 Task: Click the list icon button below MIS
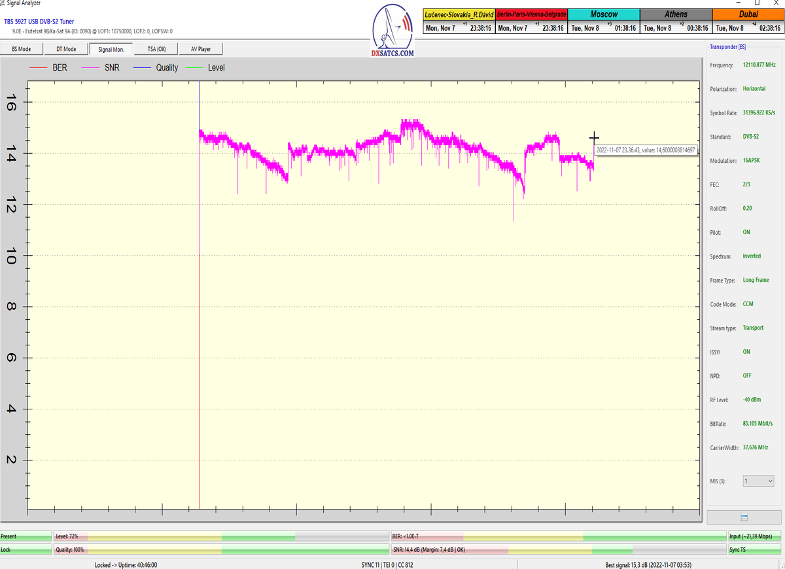[x=744, y=517]
